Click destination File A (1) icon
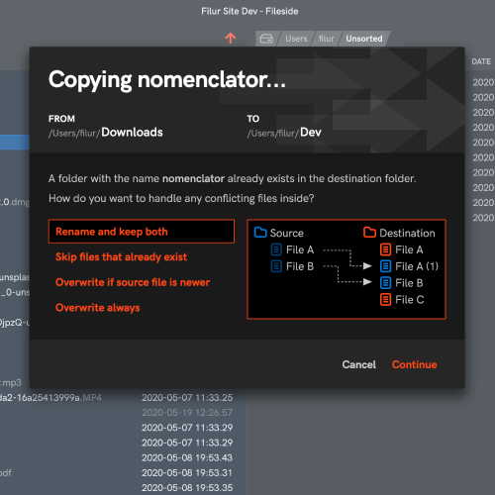 point(385,266)
